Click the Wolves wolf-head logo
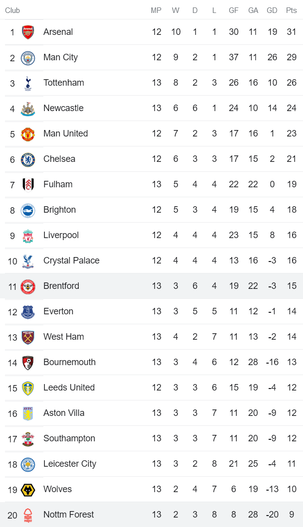The image size is (303, 527). tap(28, 490)
